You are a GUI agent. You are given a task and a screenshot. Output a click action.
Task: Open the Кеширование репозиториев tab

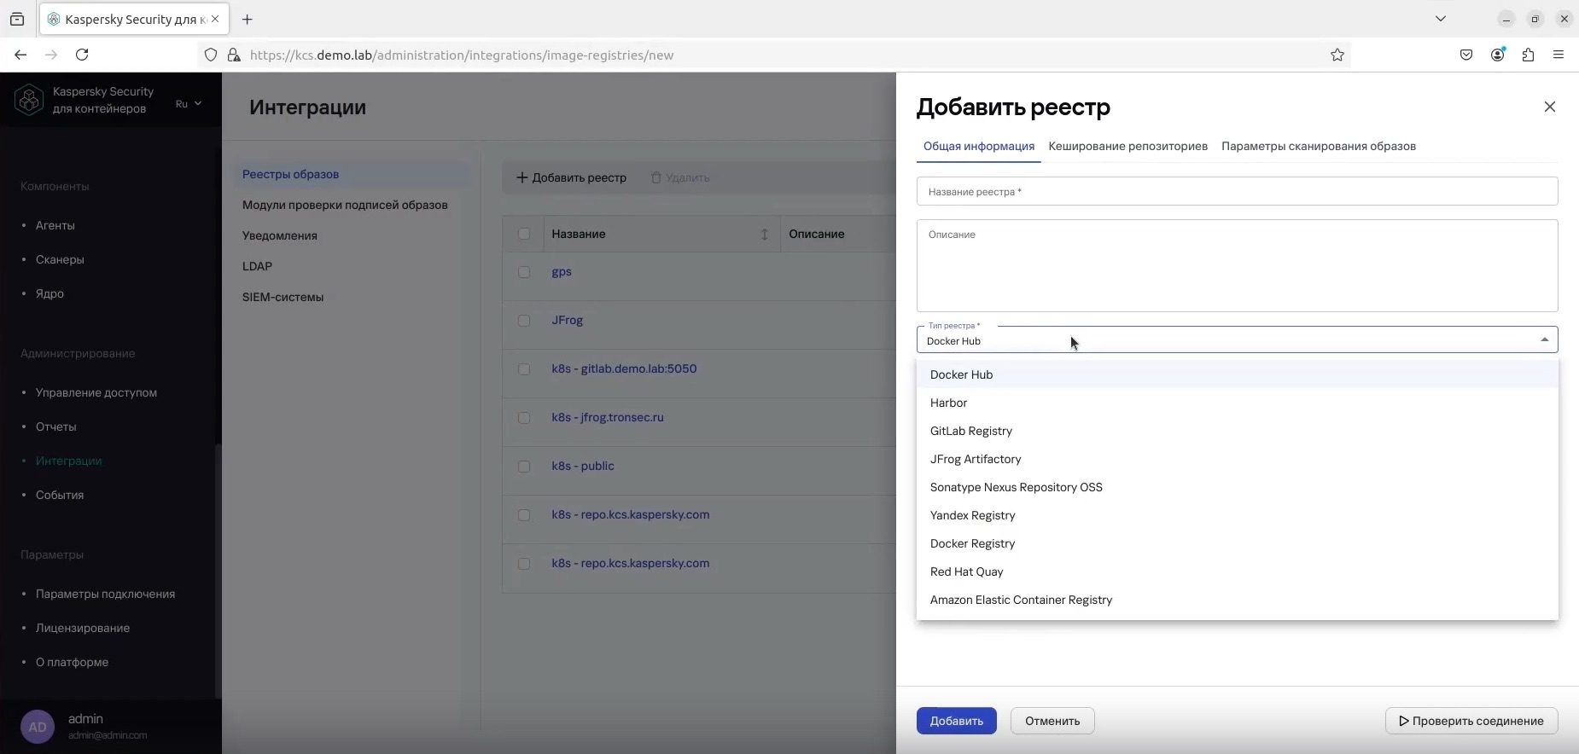[1127, 146]
